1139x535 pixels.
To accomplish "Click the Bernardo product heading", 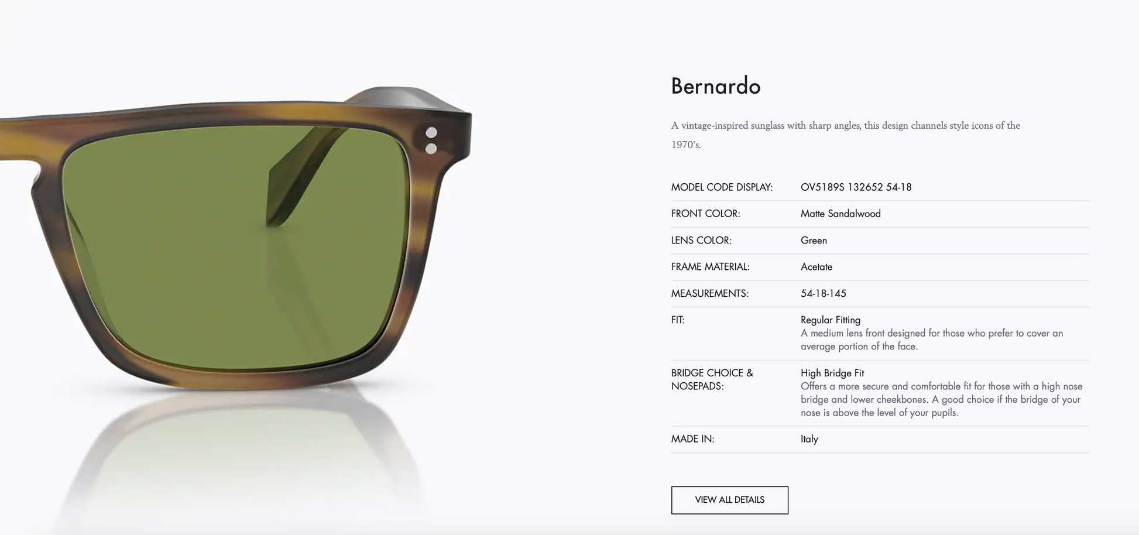I will (x=715, y=86).
